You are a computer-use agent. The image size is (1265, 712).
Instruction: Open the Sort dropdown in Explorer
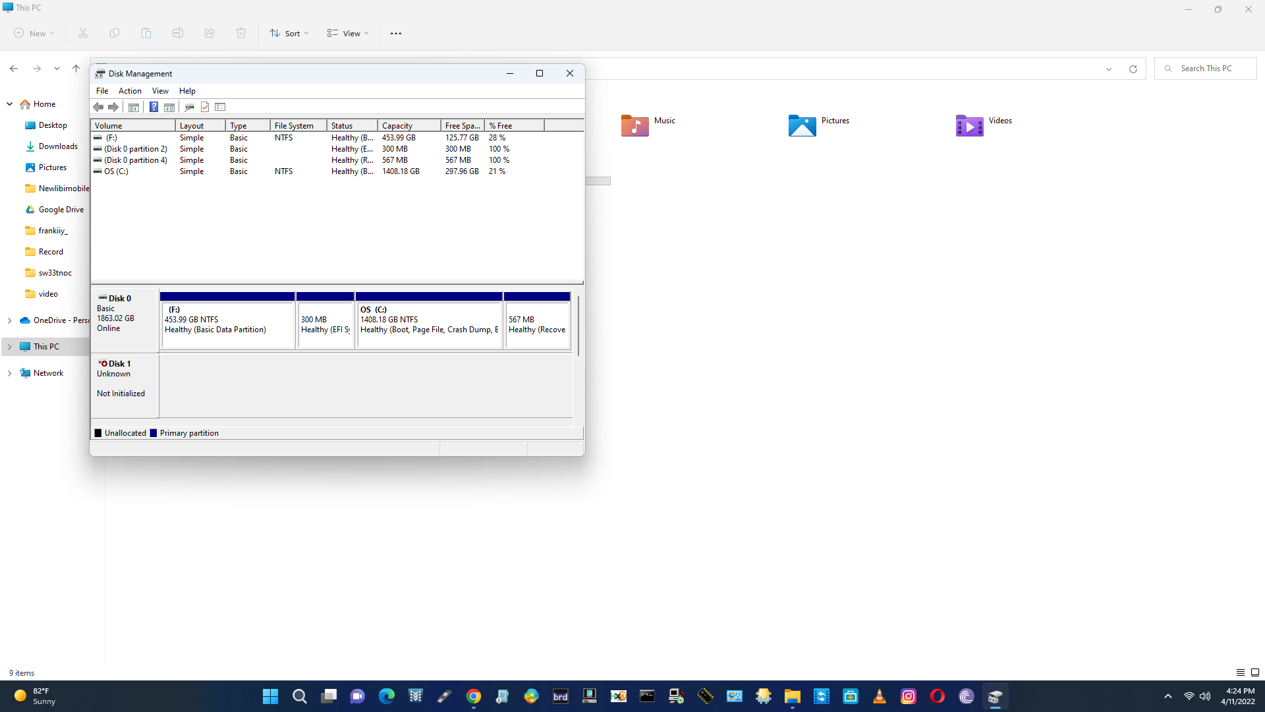(x=289, y=33)
